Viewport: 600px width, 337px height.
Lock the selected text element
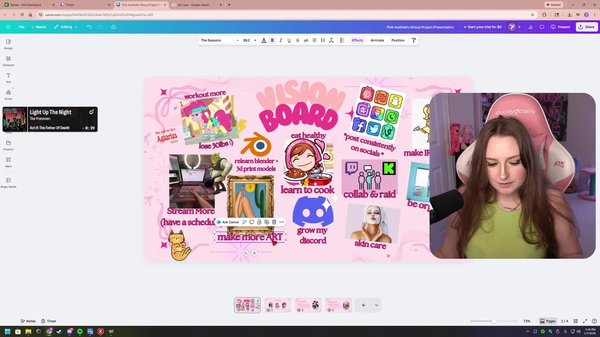[259, 222]
